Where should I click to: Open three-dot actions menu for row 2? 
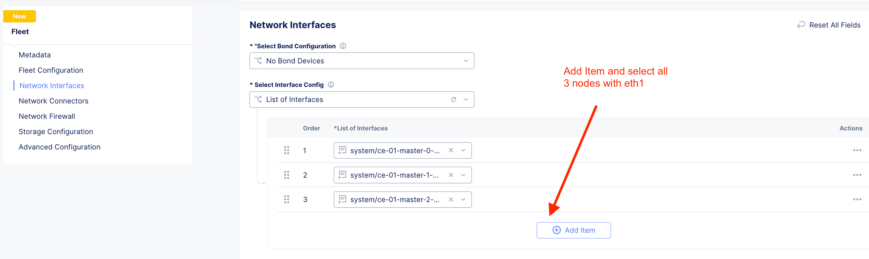(x=857, y=175)
